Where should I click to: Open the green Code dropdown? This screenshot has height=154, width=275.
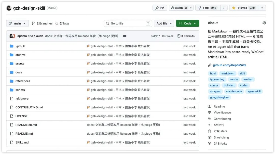pyautogui.click(x=187, y=23)
